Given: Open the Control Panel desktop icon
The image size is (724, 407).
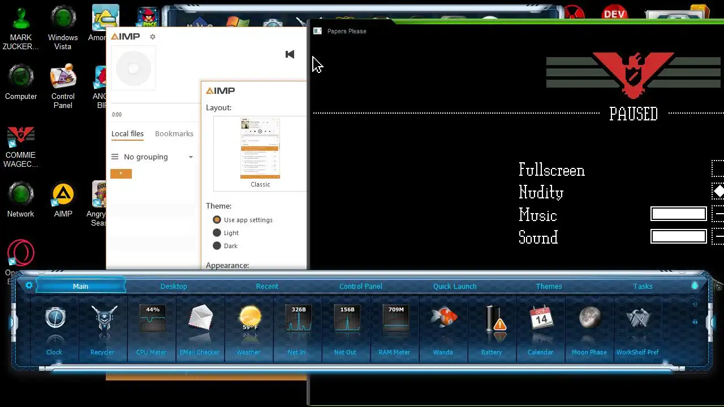Looking at the screenshot, I should click(63, 85).
